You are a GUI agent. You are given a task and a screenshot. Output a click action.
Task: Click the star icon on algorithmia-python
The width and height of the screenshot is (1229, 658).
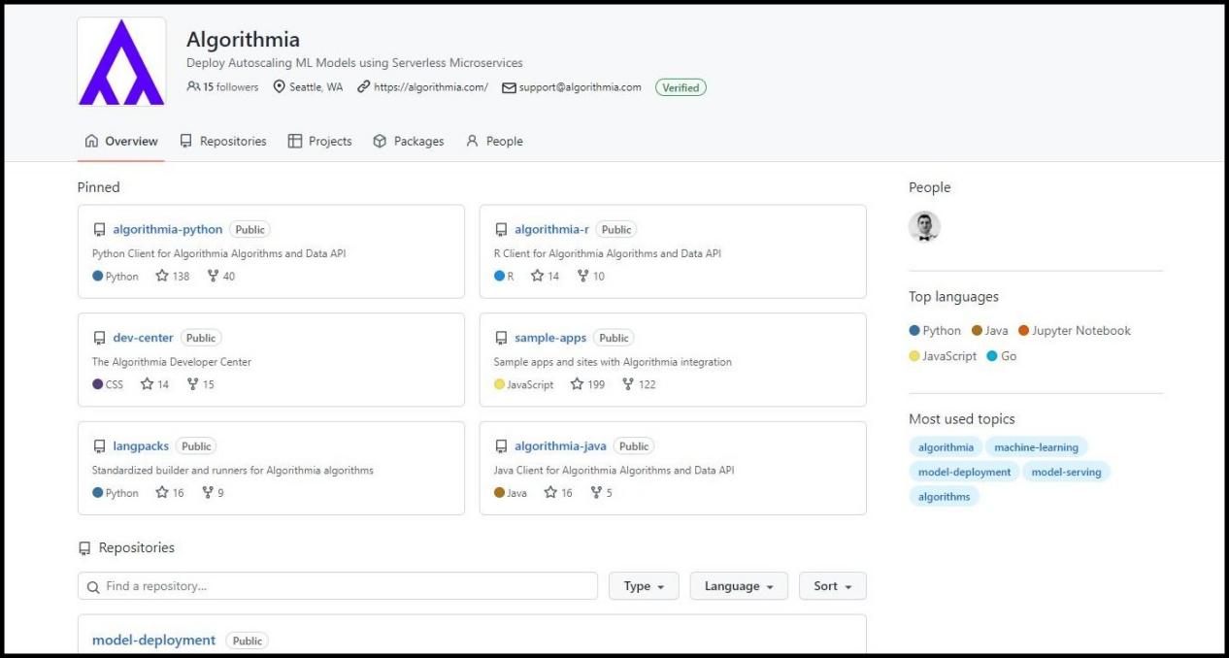click(162, 276)
